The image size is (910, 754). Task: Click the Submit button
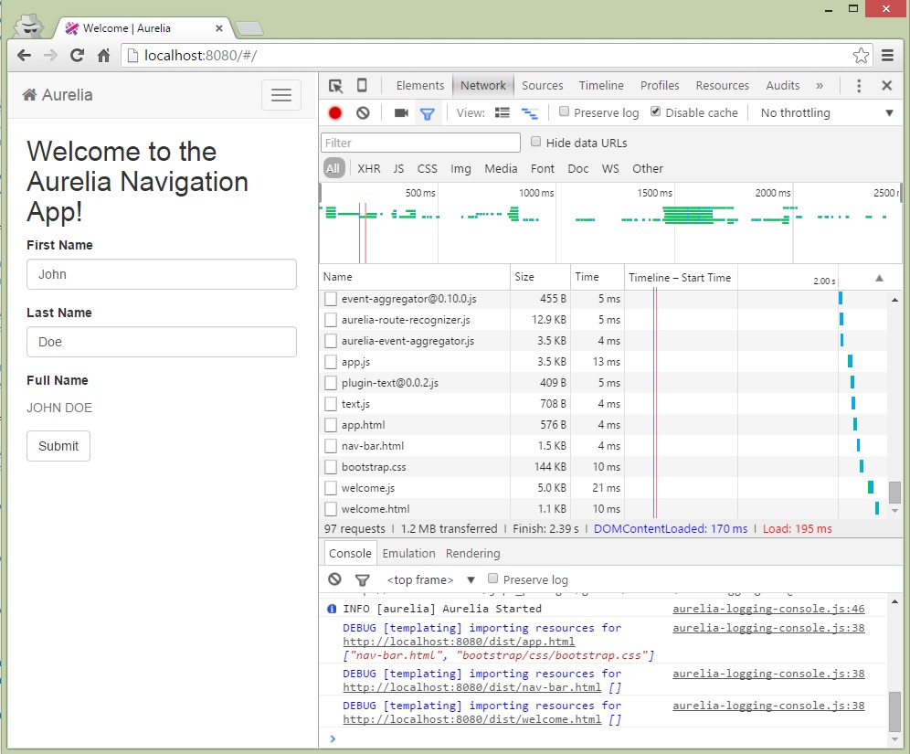point(58,446)
